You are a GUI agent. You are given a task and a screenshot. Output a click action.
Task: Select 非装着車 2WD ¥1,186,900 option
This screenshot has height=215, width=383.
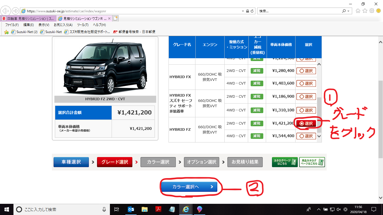point(306,97)
